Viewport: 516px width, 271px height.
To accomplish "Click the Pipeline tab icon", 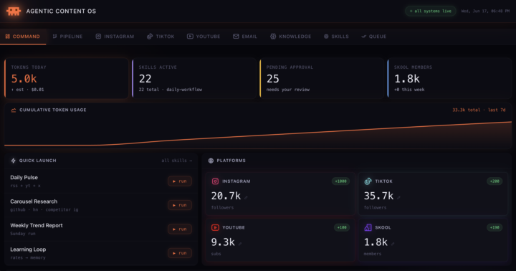I will pos(54,37).
